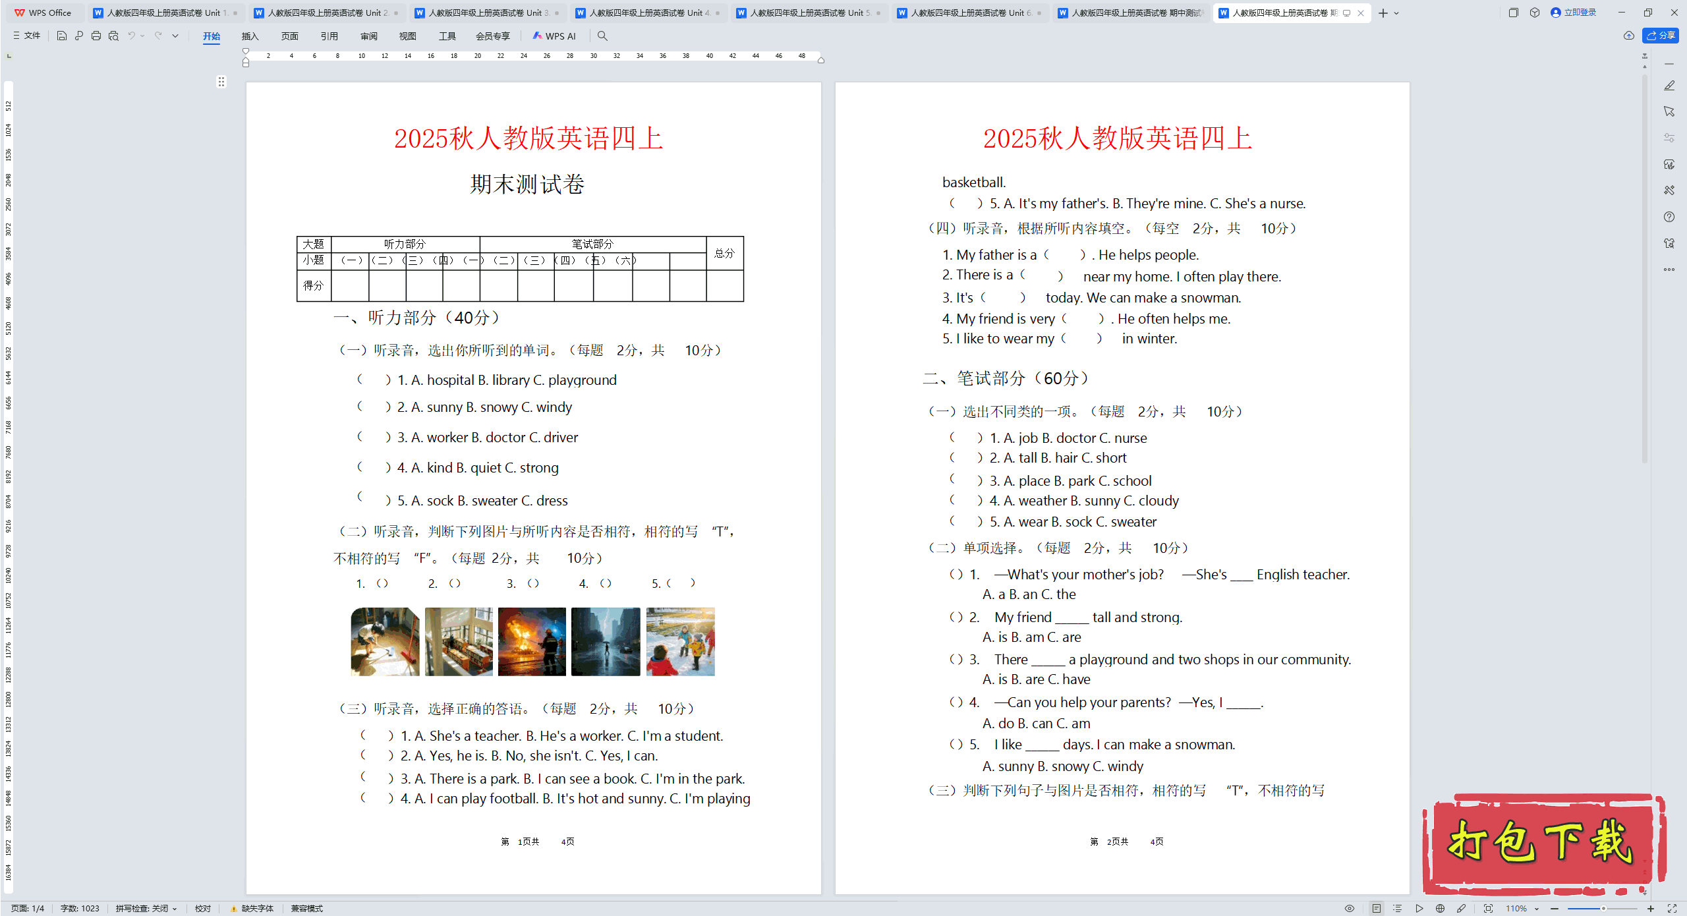Screen dimensions: 1687x916
Task: Open Print Preview icon
Action: click(113, 36)
